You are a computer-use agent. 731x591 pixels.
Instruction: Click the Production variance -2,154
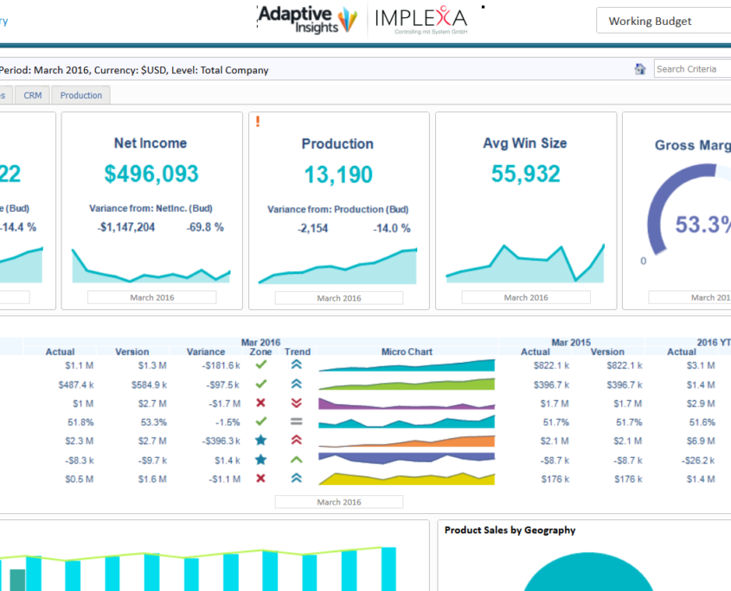313,228
